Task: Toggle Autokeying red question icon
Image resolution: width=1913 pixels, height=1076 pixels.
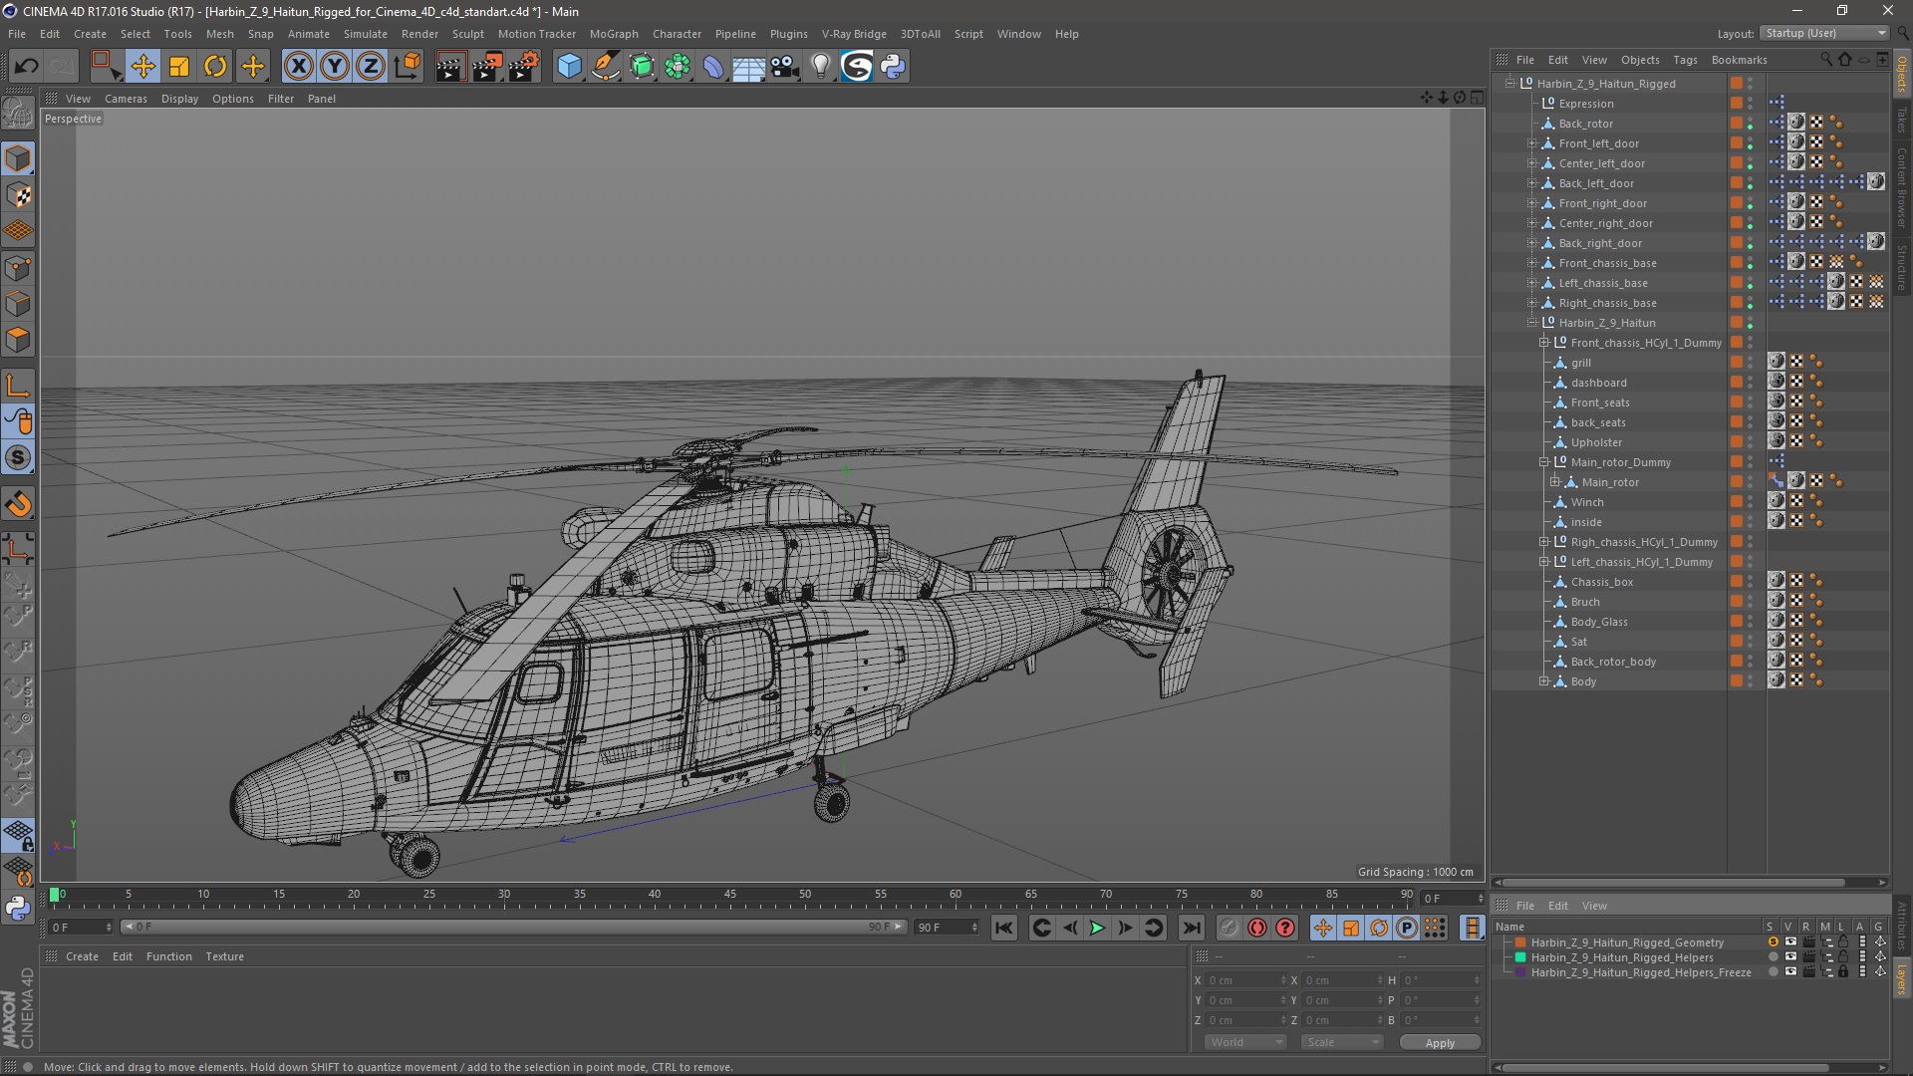Action: (x=1285, y=928)
